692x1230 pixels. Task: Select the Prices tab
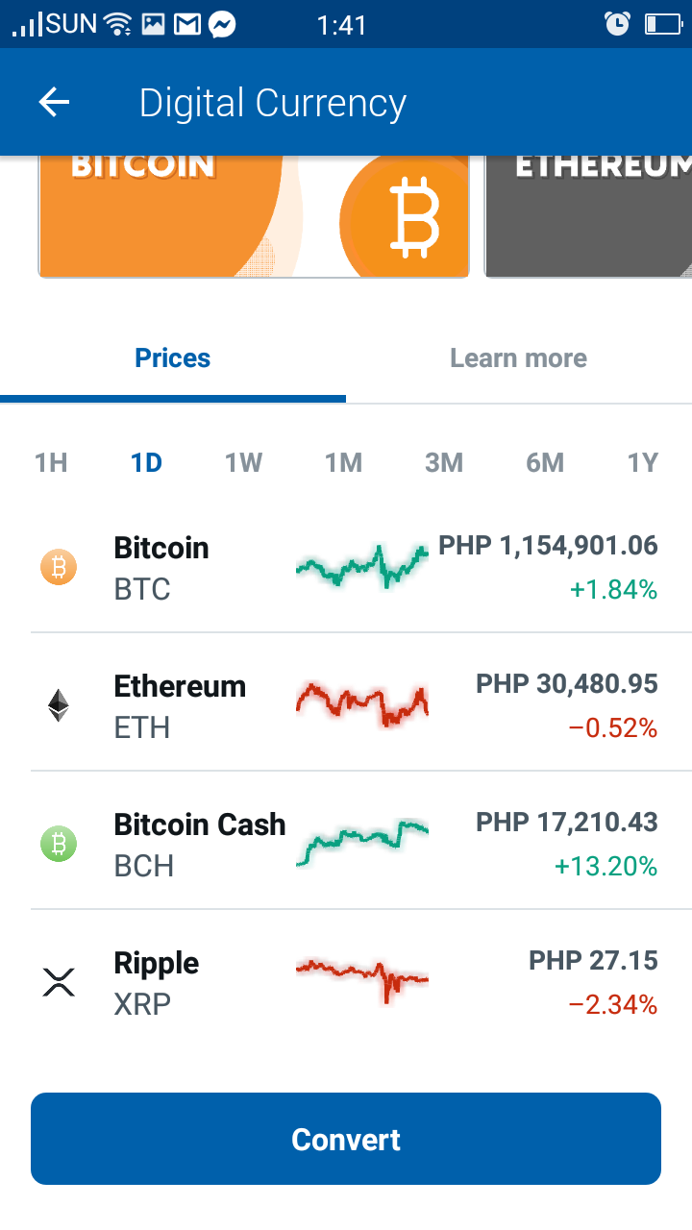pos(173,358)
